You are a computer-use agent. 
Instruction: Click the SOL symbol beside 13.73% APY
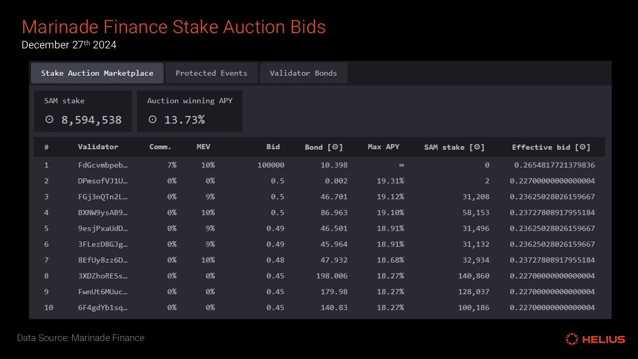coord(153,120)
